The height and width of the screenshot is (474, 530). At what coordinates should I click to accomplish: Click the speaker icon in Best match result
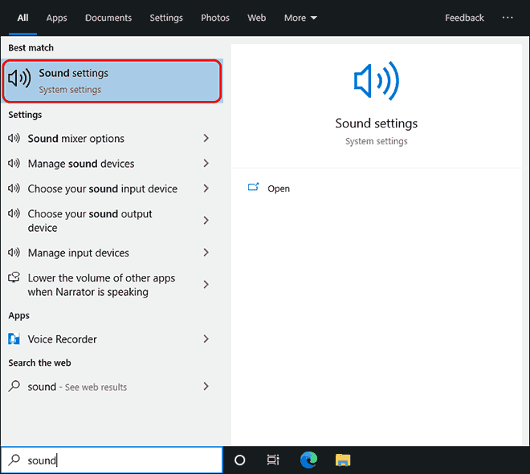[19, 78]
